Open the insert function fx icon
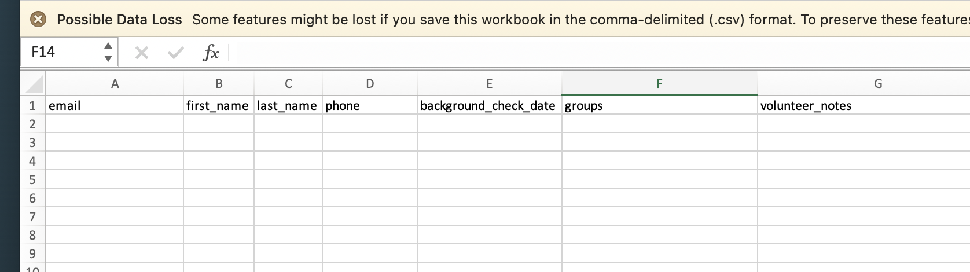This screenshot has width=970, height=272. point(211,53)
